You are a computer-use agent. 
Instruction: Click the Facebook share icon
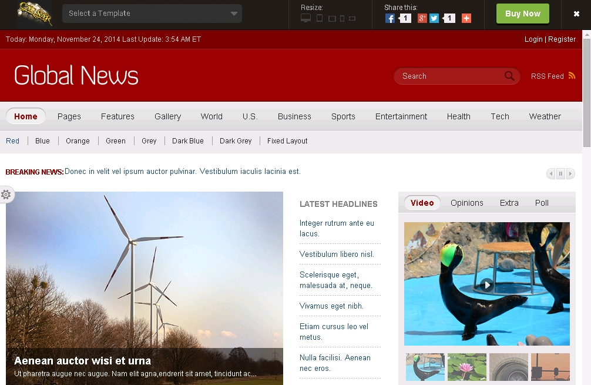389,18
